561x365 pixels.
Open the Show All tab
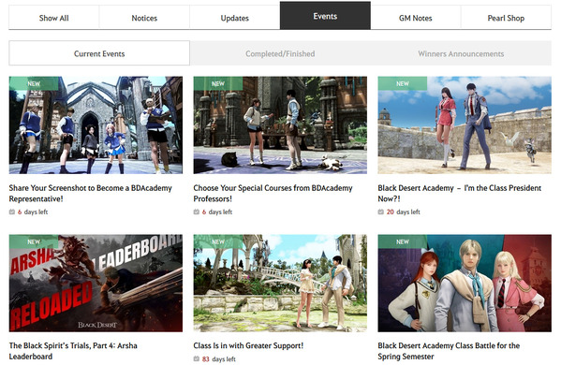click(x=54, y=18)
